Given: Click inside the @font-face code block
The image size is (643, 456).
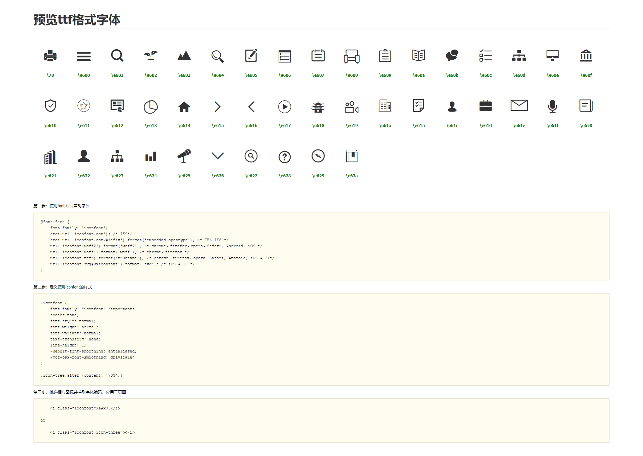Looking at the screenshot, I should coord(321,246).
